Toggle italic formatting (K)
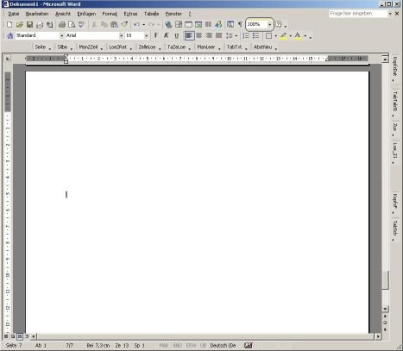Image resolution: width=403 pixels, height=351 pixels. [166, 35]
